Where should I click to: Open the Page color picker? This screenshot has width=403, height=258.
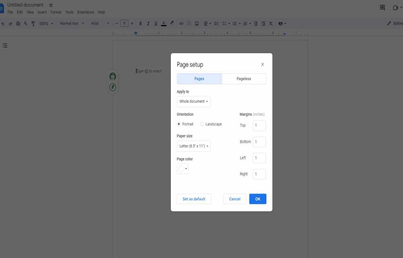(183, 169)
